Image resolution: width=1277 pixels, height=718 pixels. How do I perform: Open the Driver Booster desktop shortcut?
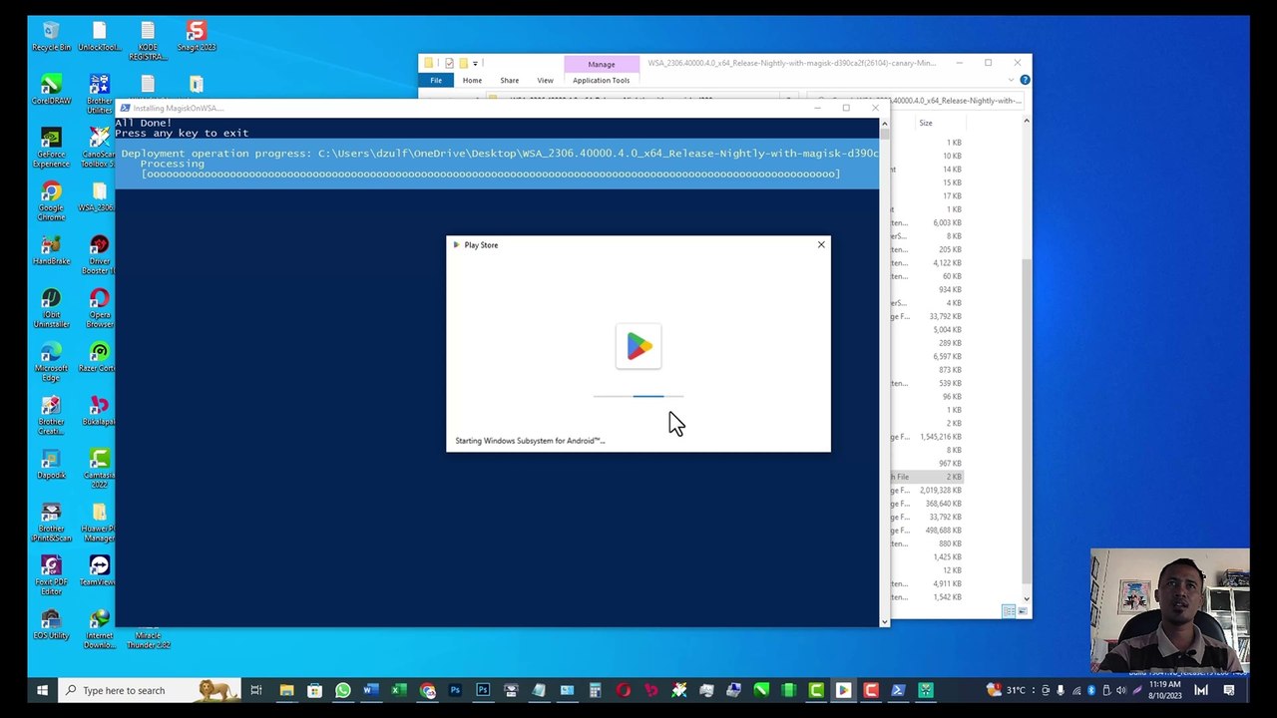[x=99, y=255]
